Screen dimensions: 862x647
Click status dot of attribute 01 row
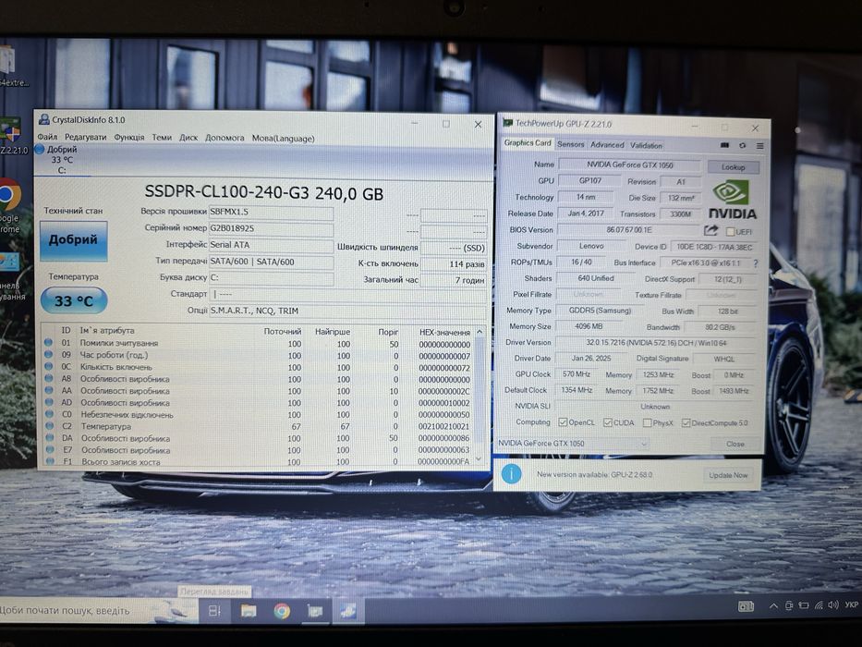(x=48, y=343)
